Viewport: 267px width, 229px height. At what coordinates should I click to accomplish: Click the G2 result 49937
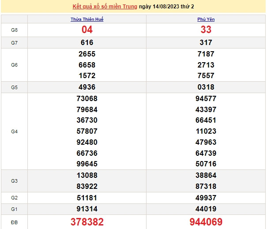pyautogui.click(x=206, y=198)
